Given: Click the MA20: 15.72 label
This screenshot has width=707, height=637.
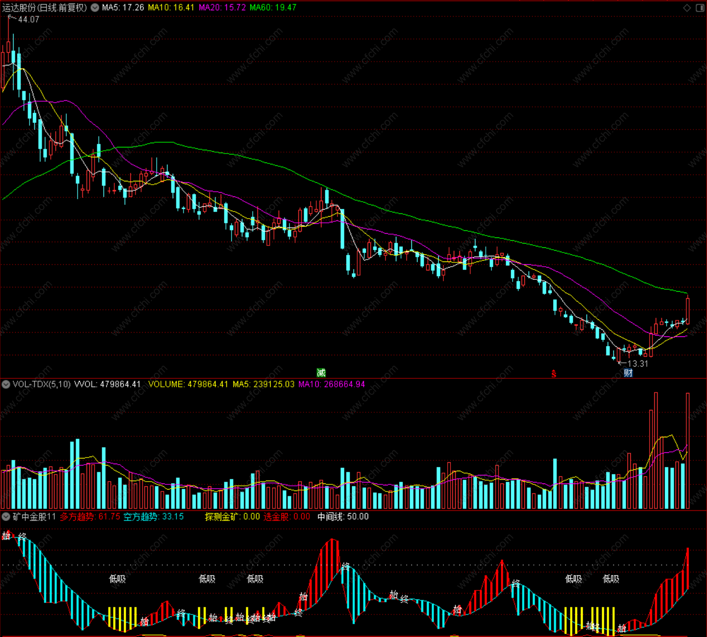Looking at the screenshot, I should (x=222, y=8).
